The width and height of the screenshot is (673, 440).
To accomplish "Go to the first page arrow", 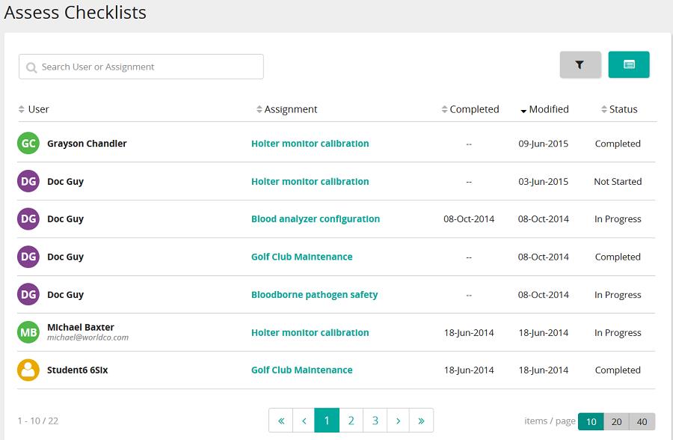I will 281,421.
